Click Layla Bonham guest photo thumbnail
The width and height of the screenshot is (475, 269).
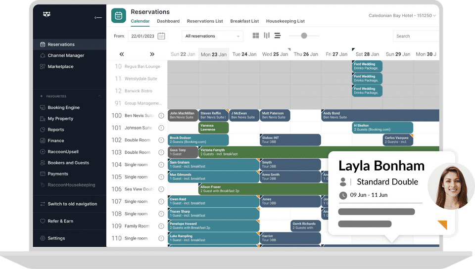(x=451, y=186)
